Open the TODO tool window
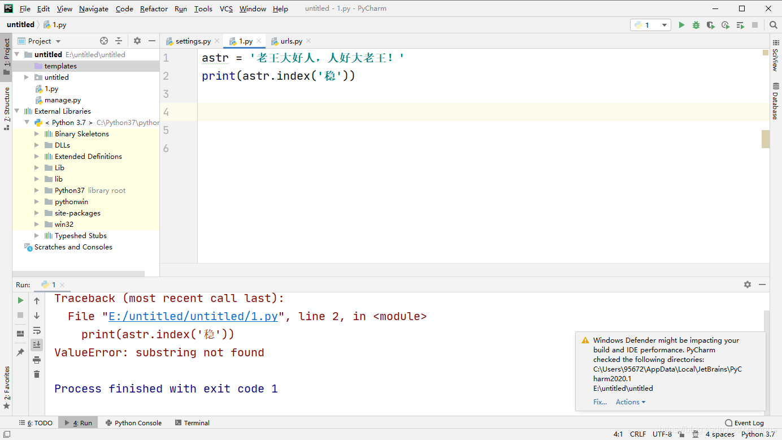The image size is (782, 440). point(36,423)
